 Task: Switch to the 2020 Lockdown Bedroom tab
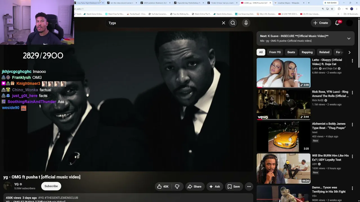click(x=155, y=3)
